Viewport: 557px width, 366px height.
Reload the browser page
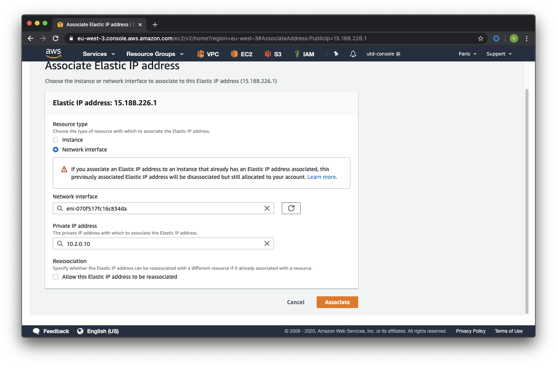pos(56,38)
